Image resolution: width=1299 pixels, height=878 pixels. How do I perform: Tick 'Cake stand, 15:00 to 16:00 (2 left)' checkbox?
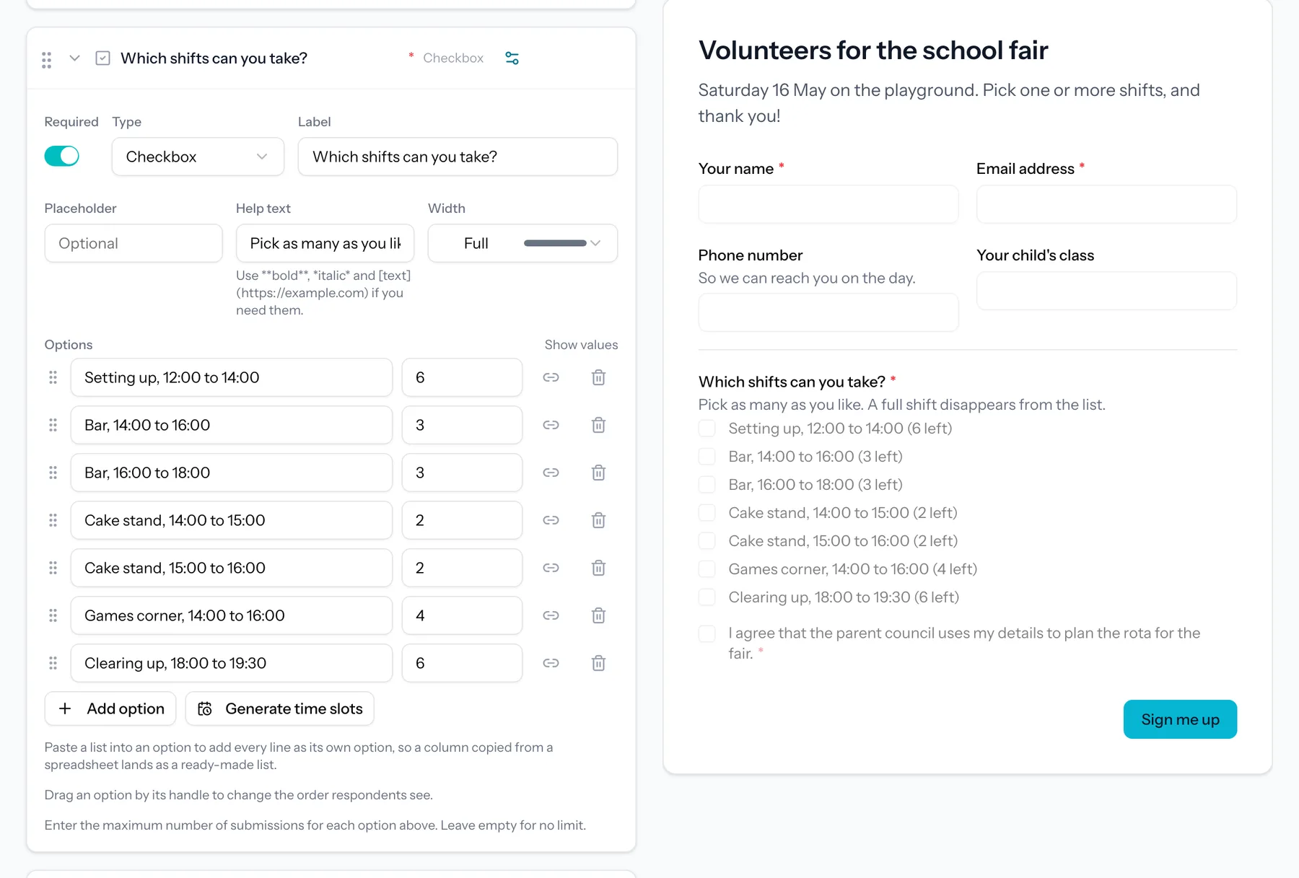coord(707,541)
